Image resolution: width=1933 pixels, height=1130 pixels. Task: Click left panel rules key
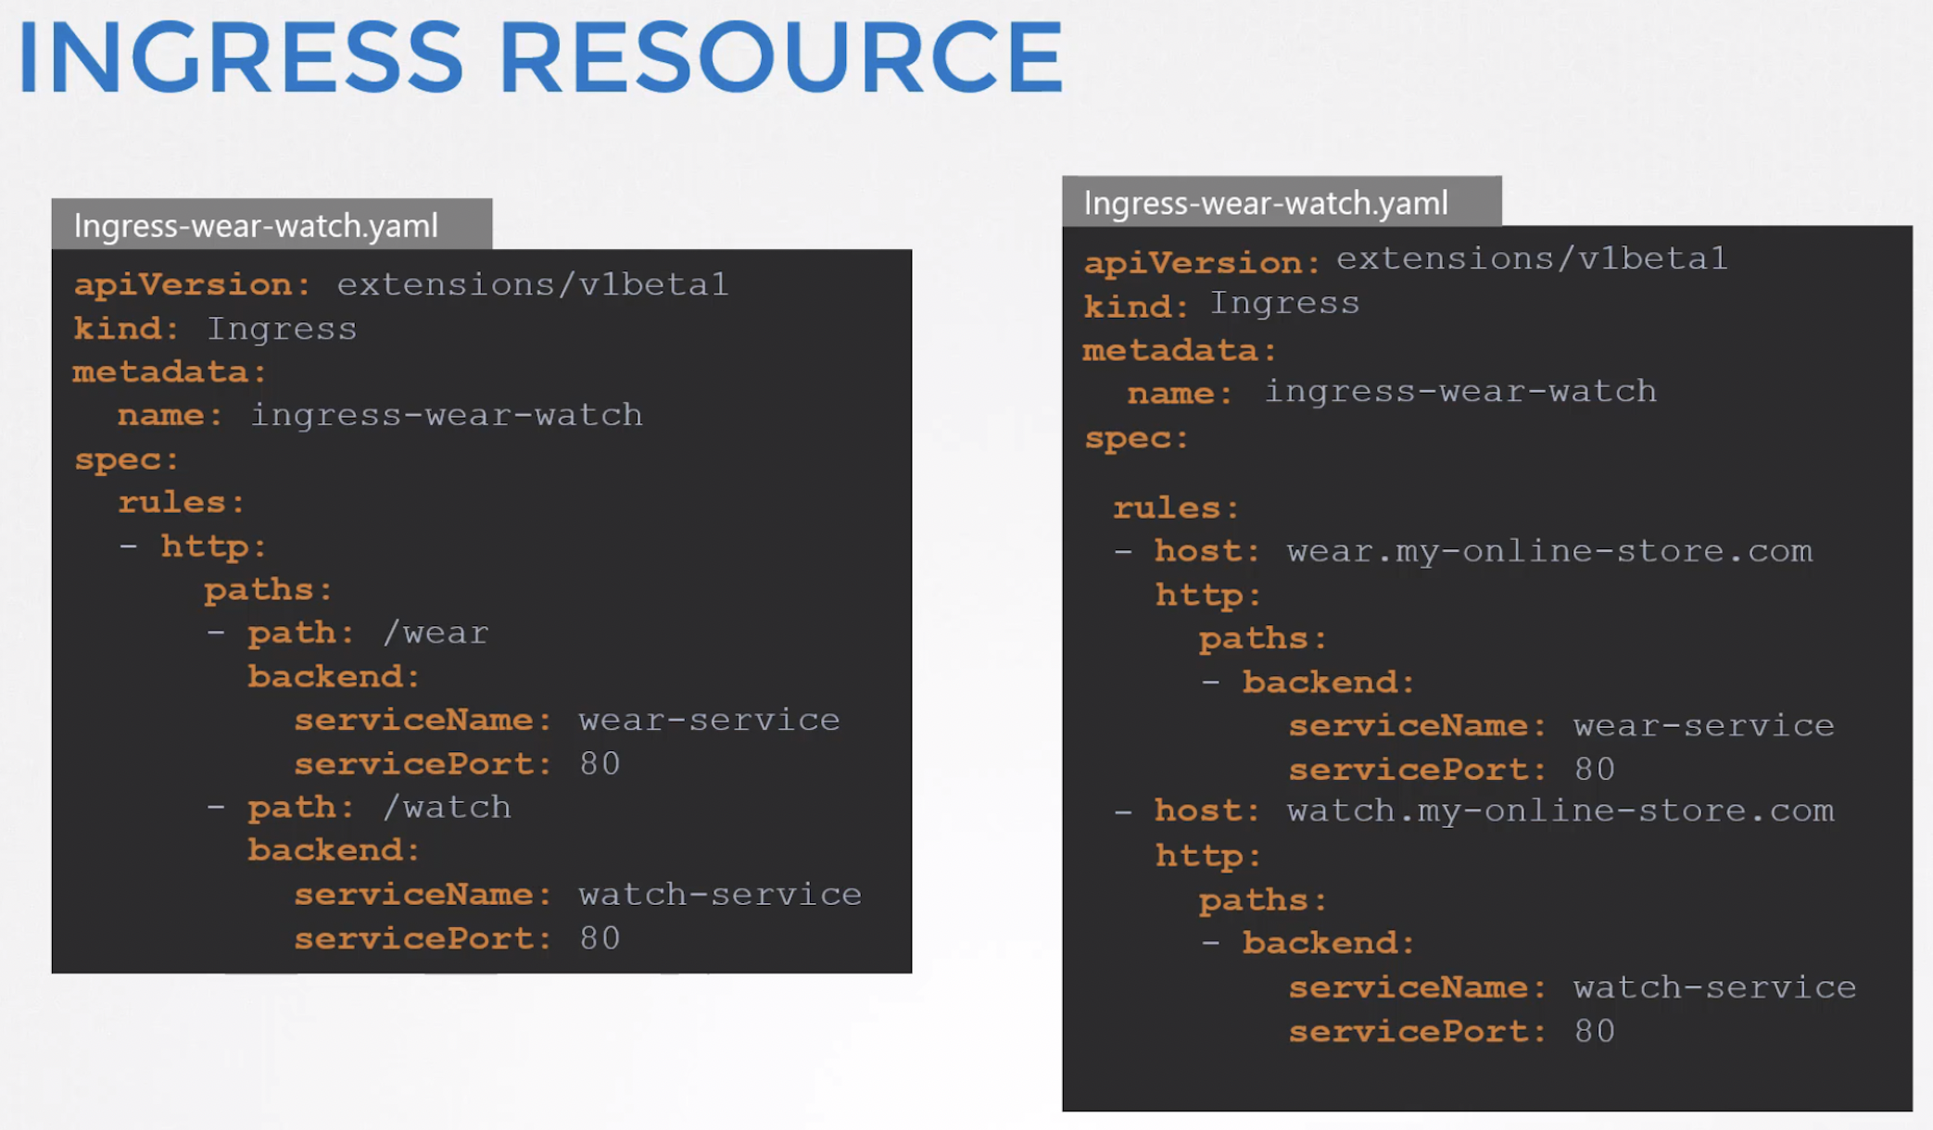click(x=181, y=503)
